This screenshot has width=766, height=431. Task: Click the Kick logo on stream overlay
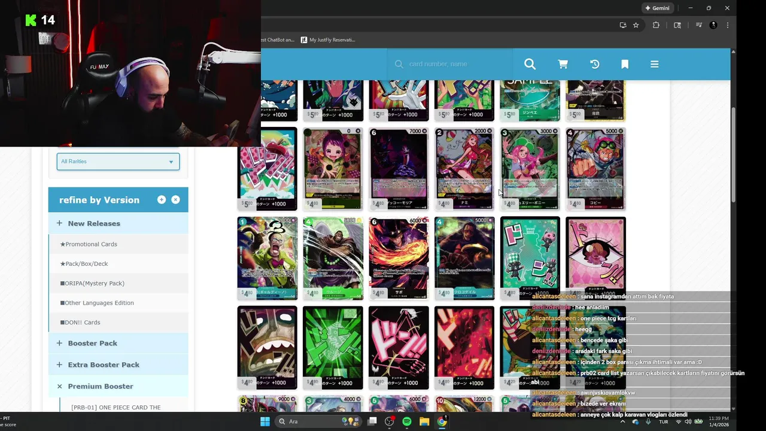click(x=31, y=20)
